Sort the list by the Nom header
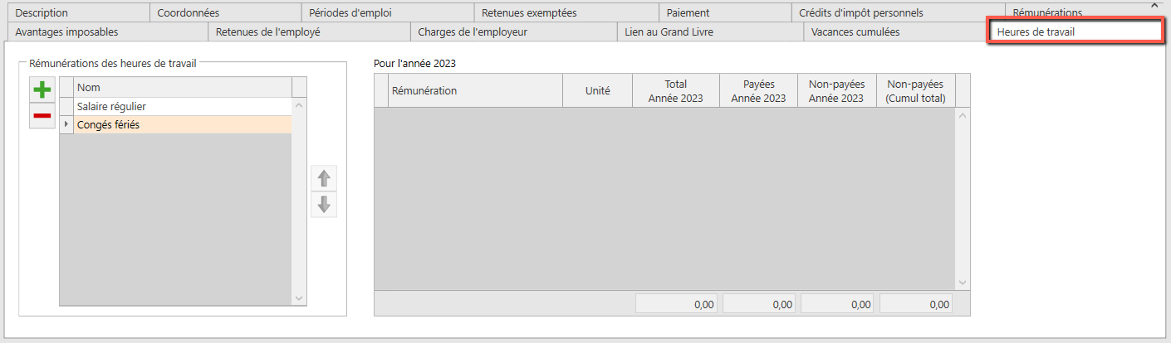This screenshot has width=1171, height=343. coord(183,88)
